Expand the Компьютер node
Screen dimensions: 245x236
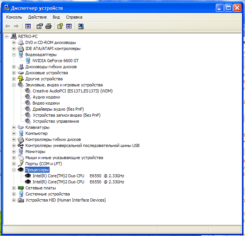click(x=14, y=133)
